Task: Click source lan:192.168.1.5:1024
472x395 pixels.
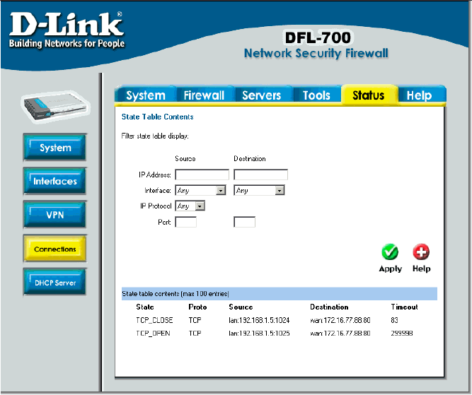Action: 259,320
